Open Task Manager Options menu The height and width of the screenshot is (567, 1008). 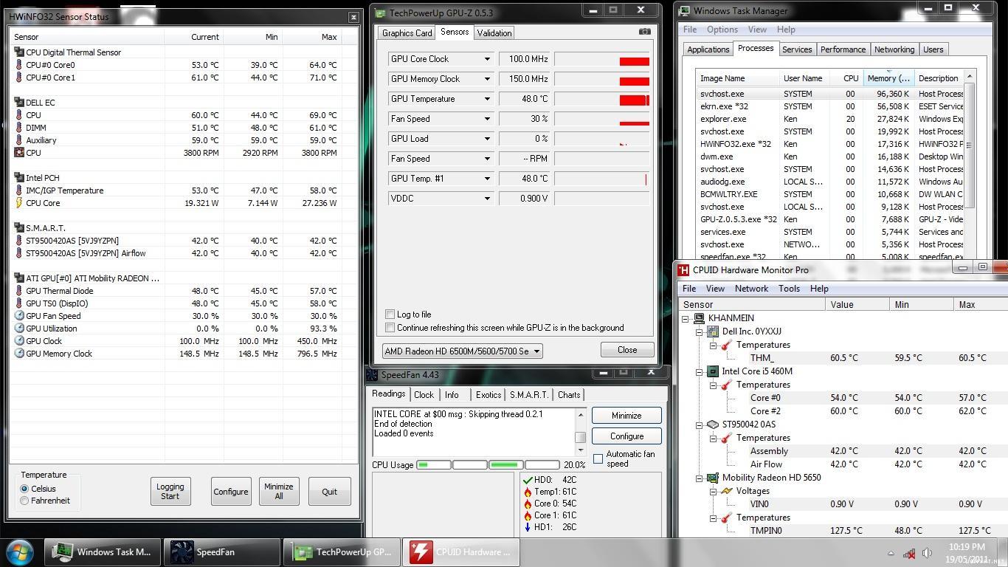tap(722, 30)
